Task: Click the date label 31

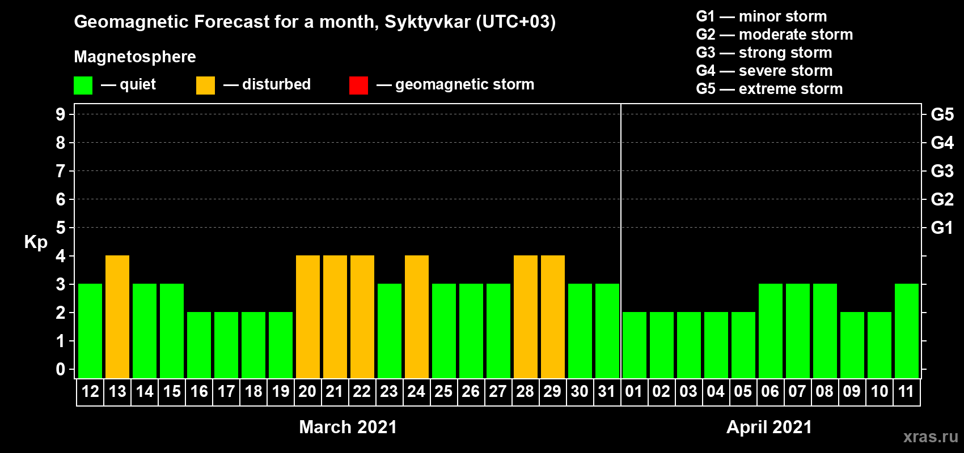Action: pyautogui.click(x=607, y=391)
